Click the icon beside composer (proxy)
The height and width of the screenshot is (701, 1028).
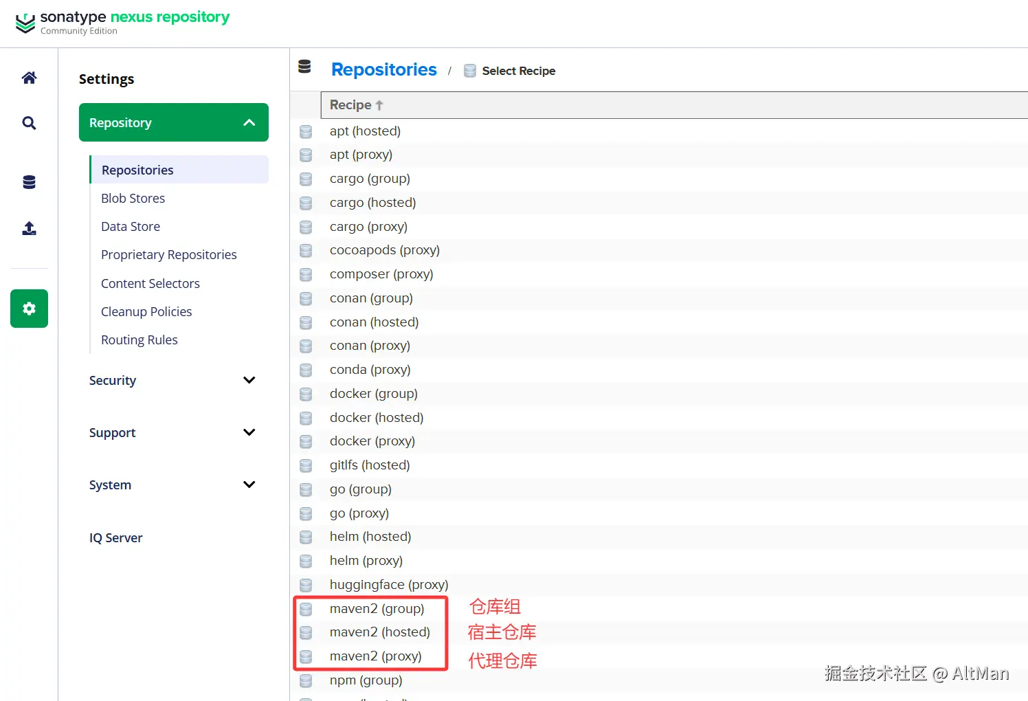click(306, 274)
